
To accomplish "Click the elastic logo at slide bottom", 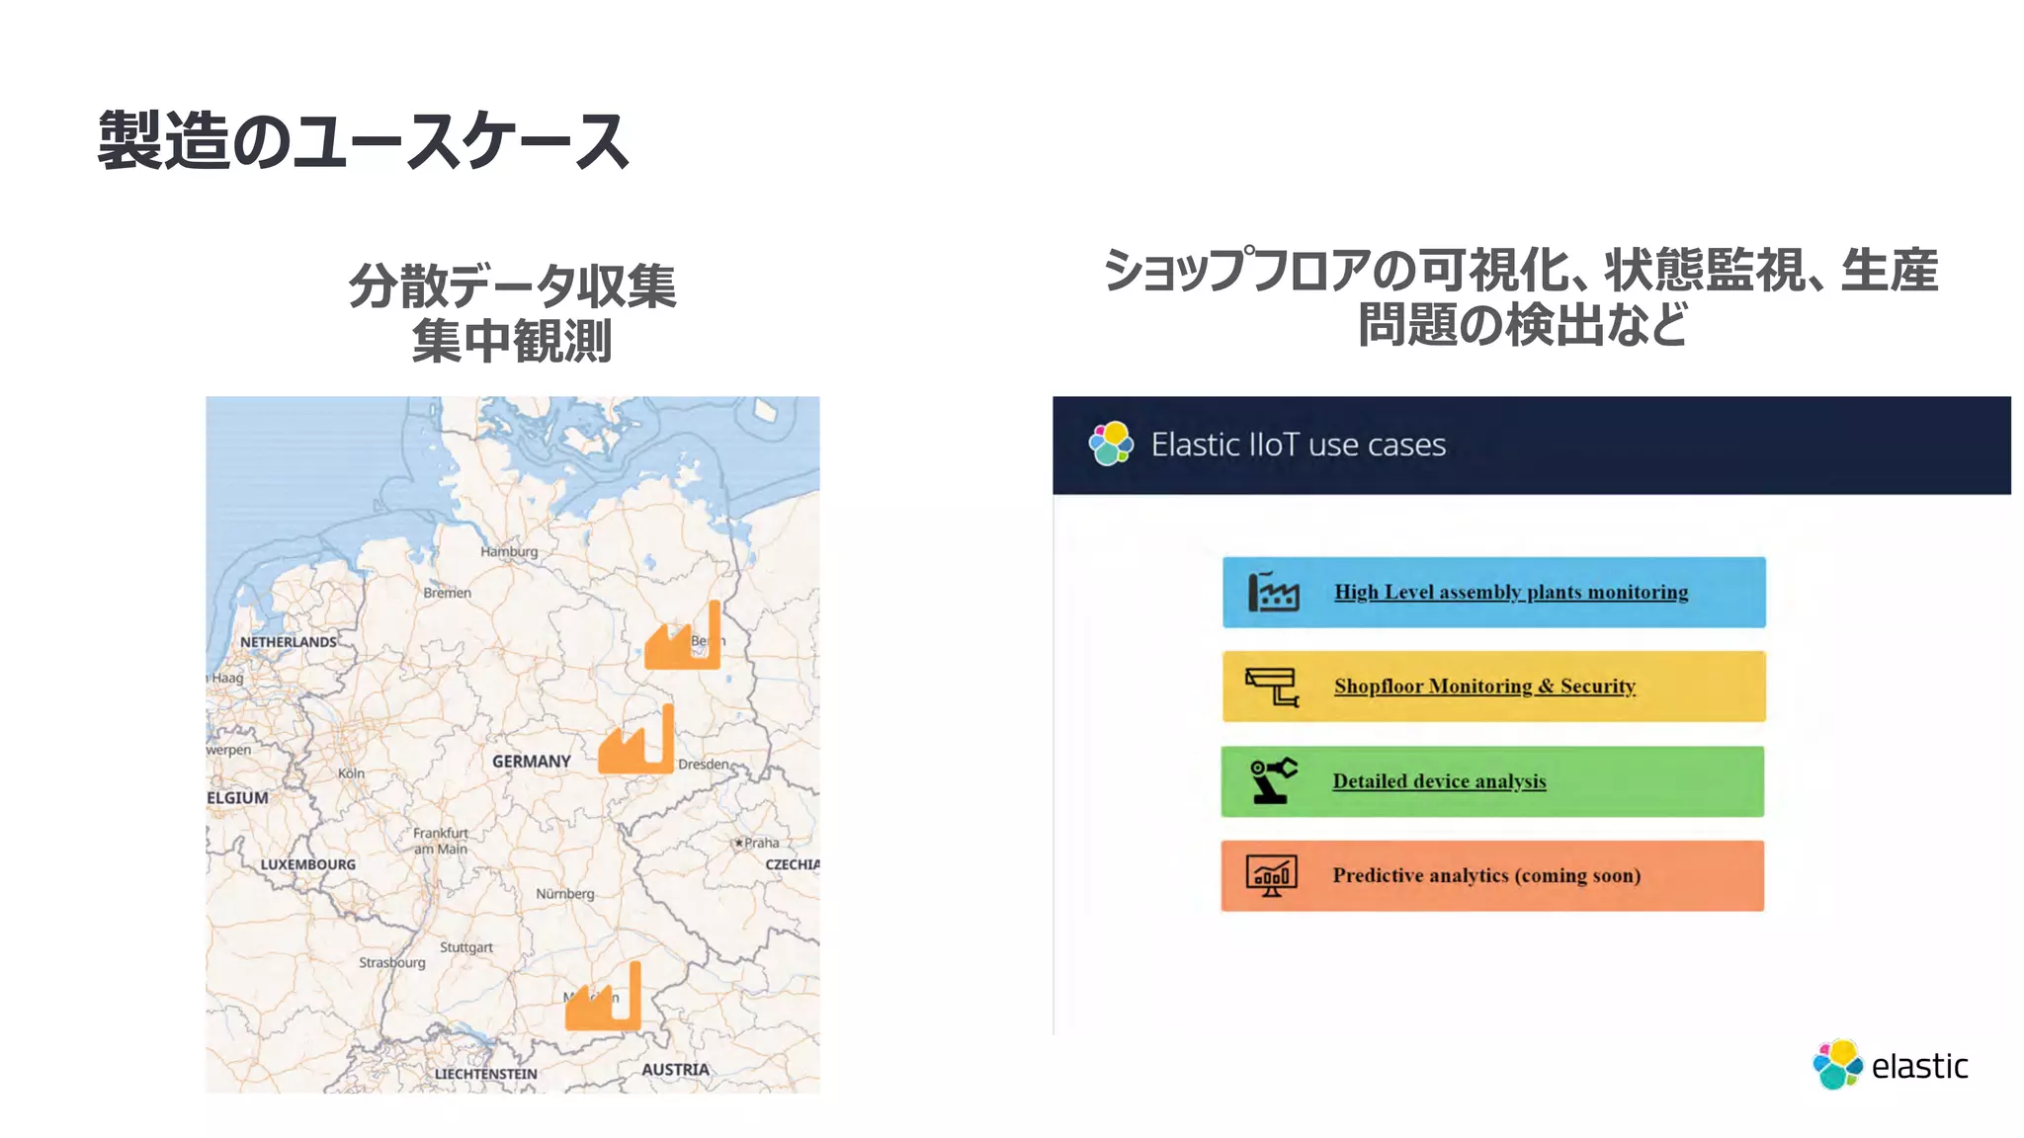I will pyautogui.click(x=1891, y=1065).
